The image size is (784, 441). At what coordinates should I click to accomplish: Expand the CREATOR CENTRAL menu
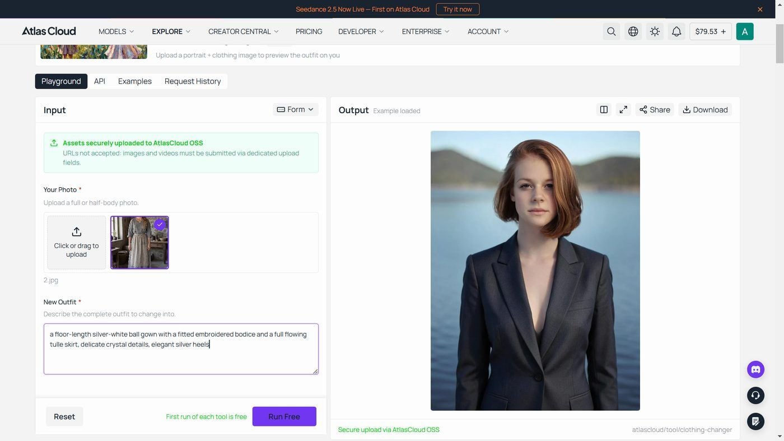pyautogui.click(x=243, y=31)
